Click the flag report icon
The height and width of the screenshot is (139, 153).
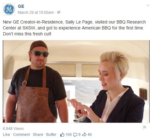(145, 128)
